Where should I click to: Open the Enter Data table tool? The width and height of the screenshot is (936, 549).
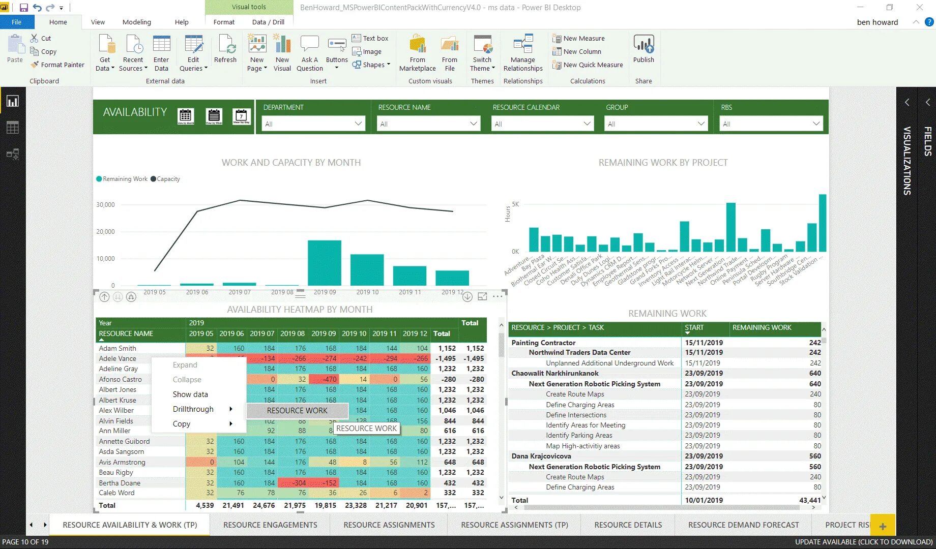[161, 53]
